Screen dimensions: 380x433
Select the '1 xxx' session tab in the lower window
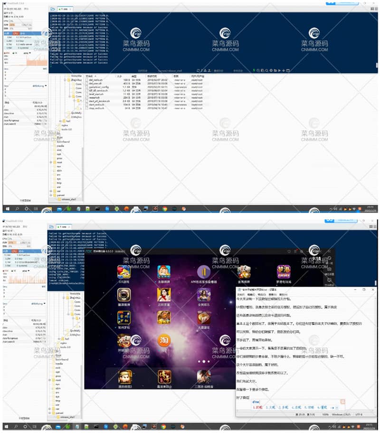(x=63, y=227)
